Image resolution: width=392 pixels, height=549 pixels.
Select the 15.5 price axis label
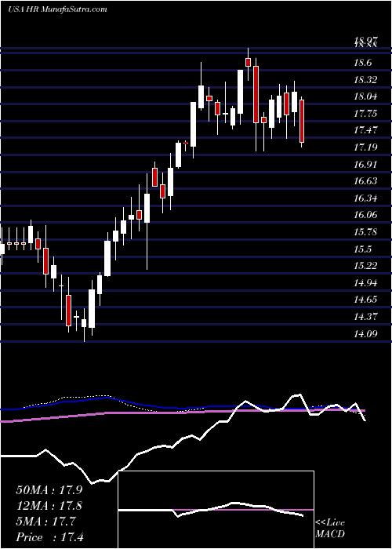click(362, 249)
